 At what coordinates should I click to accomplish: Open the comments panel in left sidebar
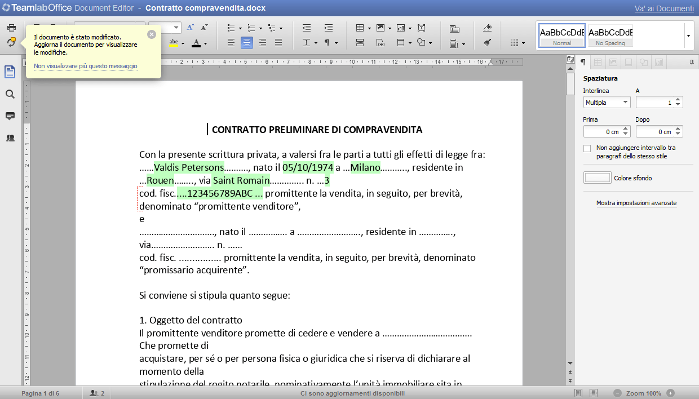click(x=10, y=116)
